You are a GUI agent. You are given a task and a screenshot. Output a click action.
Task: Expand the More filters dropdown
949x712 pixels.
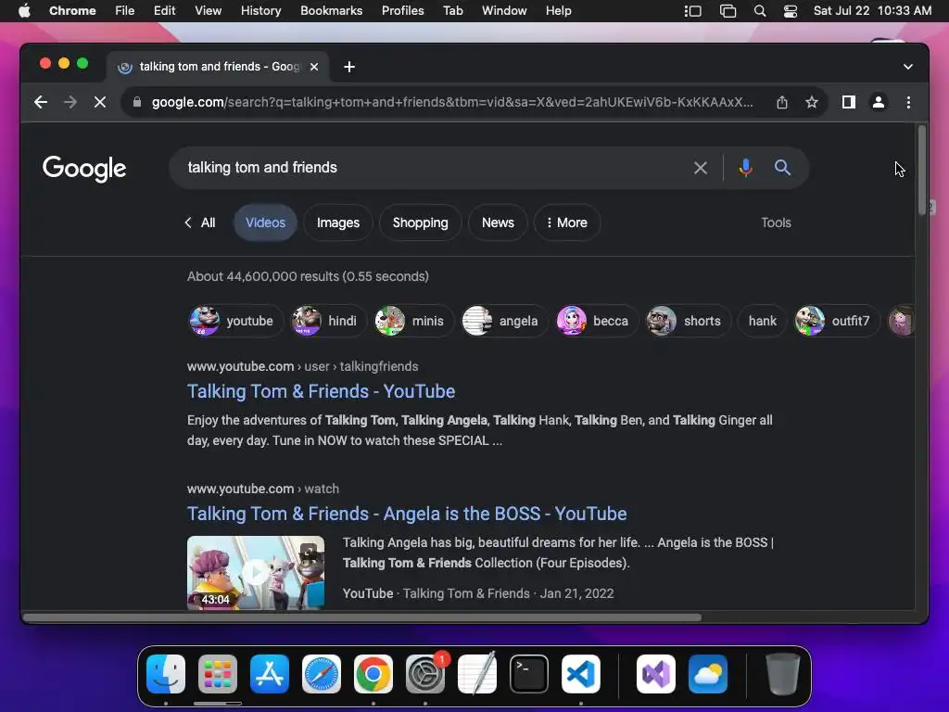point(566,222)
